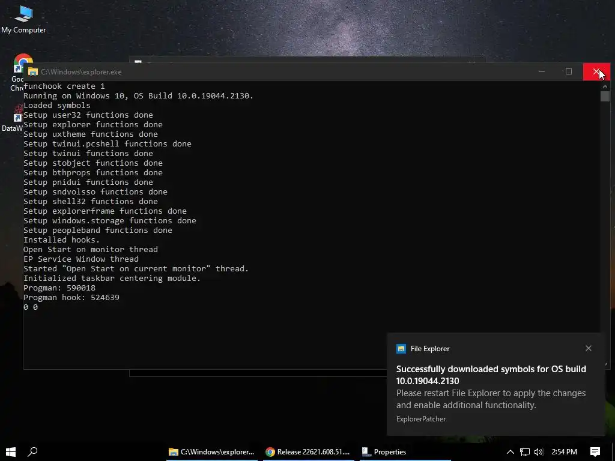Open the Windows Start menu
This screenshot has height=461, width=615.
(11, 451)
